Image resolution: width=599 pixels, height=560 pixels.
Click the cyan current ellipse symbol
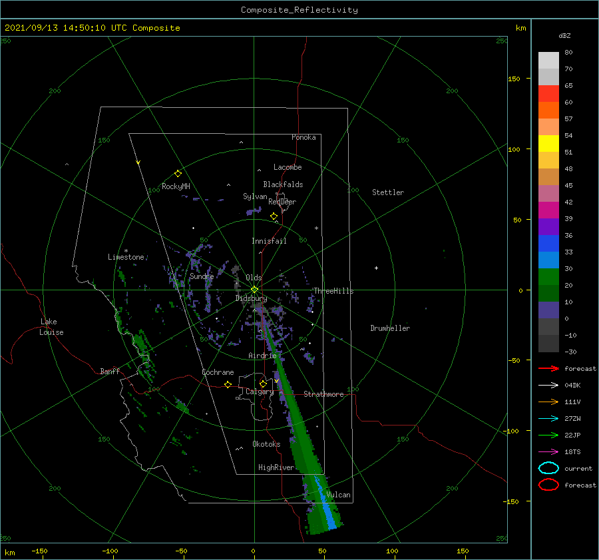(x=548, y=468)
